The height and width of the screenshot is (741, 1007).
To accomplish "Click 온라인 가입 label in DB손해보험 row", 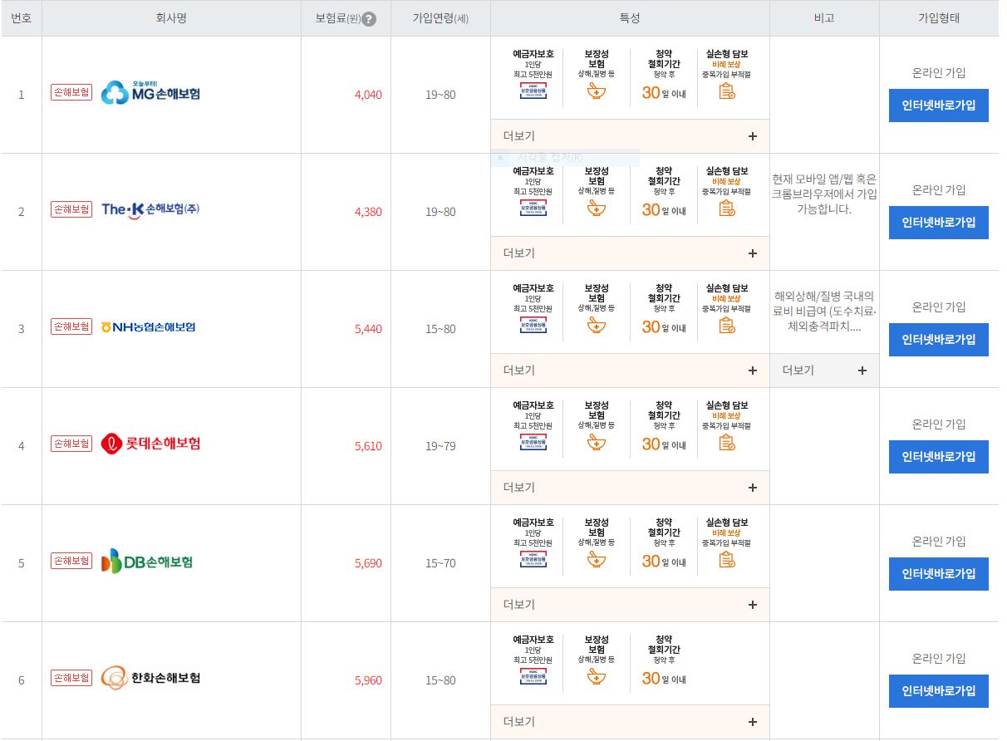I will (x=939, y=541).
